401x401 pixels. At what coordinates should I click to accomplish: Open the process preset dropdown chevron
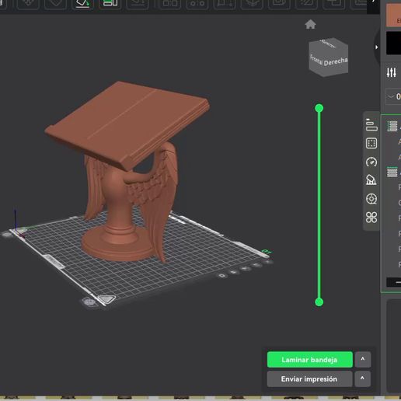click(x=390, y=97)
